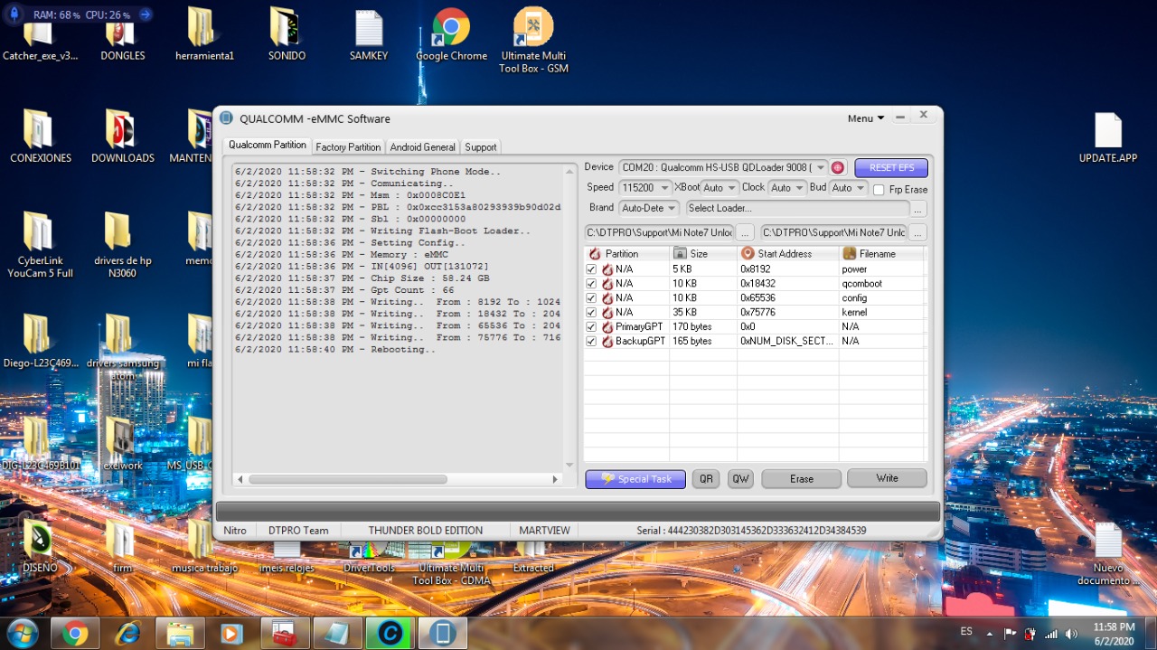Click the package icon in Filename column header

click(849, 254)
